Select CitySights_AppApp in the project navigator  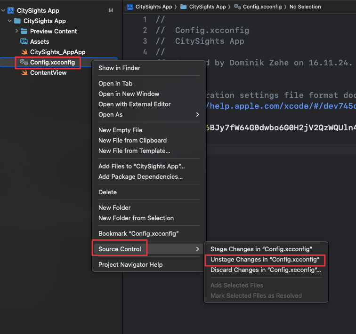click(57, 52)
